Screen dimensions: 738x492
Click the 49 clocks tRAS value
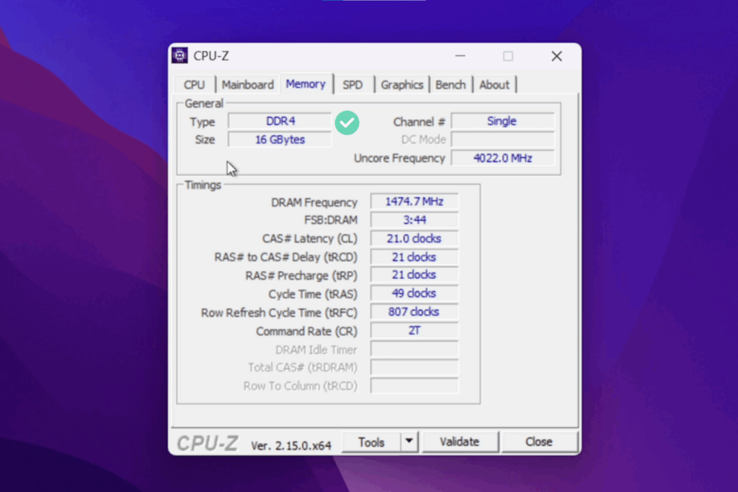click(x=414, y=293)
